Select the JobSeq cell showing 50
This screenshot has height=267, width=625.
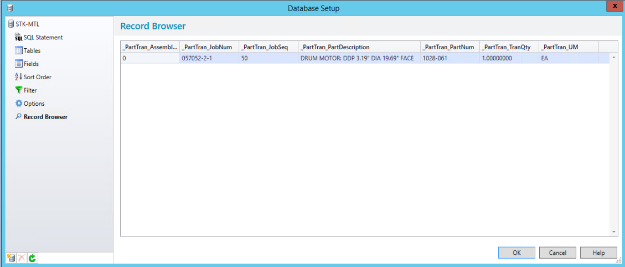pyautogui.click(x=268, y=58)
